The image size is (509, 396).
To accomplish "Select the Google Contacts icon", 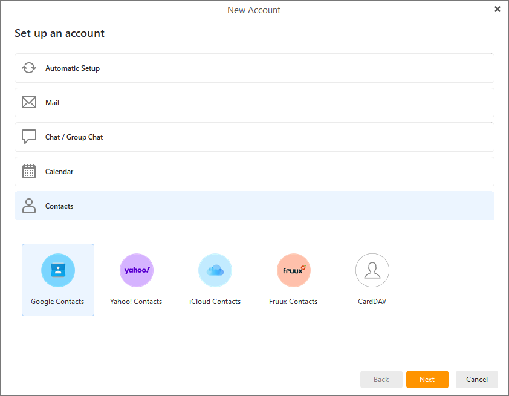I will [58, 270].
